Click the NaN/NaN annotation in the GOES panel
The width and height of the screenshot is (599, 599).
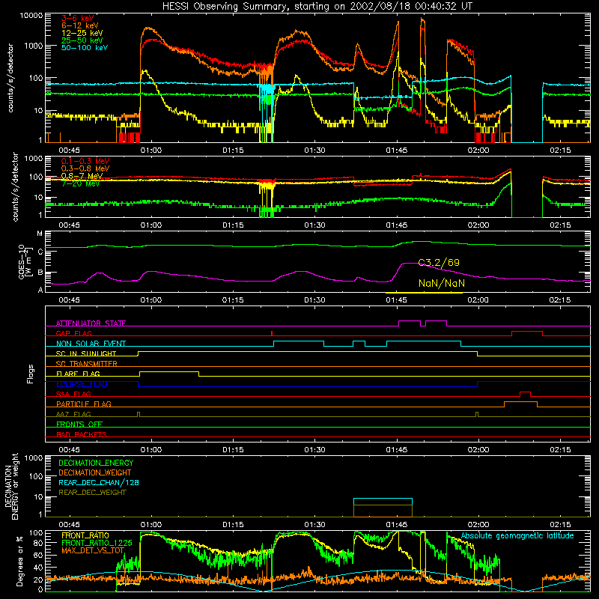click(x=442, y=284)
